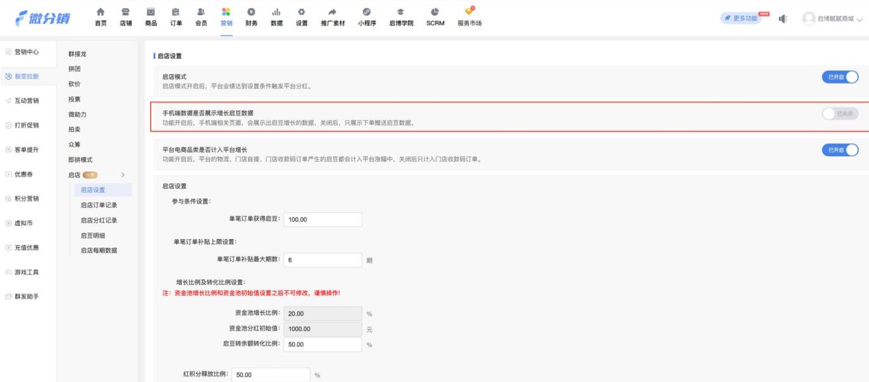Open 拍卖 submenu item

(x=74, y=129)
